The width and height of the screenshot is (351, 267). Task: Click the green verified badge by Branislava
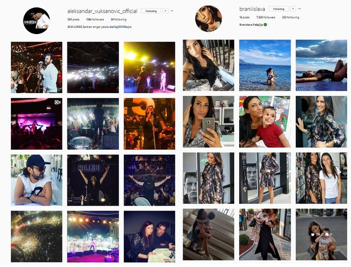point(265,25)
